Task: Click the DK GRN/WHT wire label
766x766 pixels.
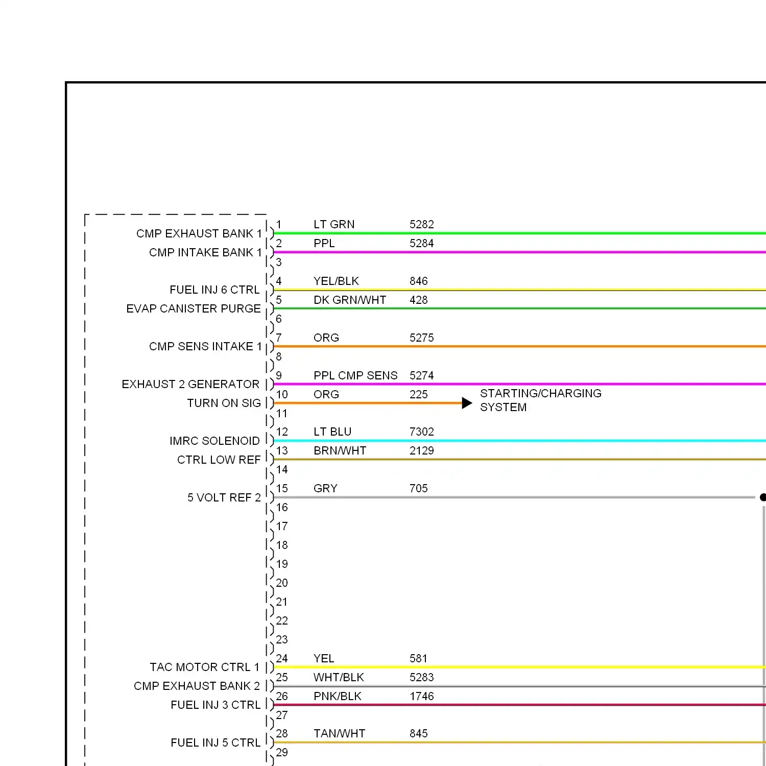Action: (x=350, y=300)
